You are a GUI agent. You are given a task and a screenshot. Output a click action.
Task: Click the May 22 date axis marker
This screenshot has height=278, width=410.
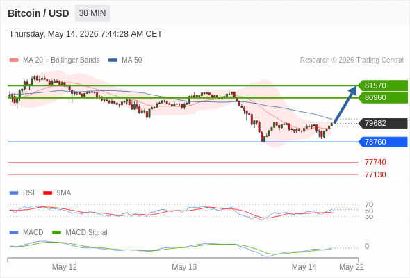(x=352, y=267)
